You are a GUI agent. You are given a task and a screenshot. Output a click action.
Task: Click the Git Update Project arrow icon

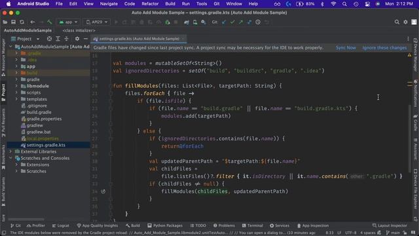point(224,22)
